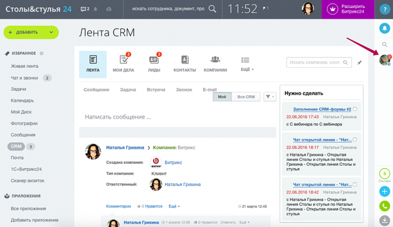Click the cloud icon in the header
393x227 pixels.
(x=109, y=9)
